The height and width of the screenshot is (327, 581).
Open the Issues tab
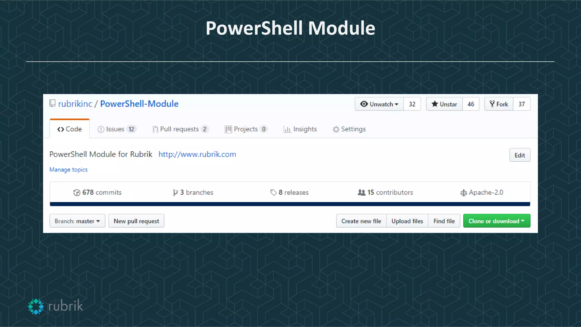click(x=117, y=129)
